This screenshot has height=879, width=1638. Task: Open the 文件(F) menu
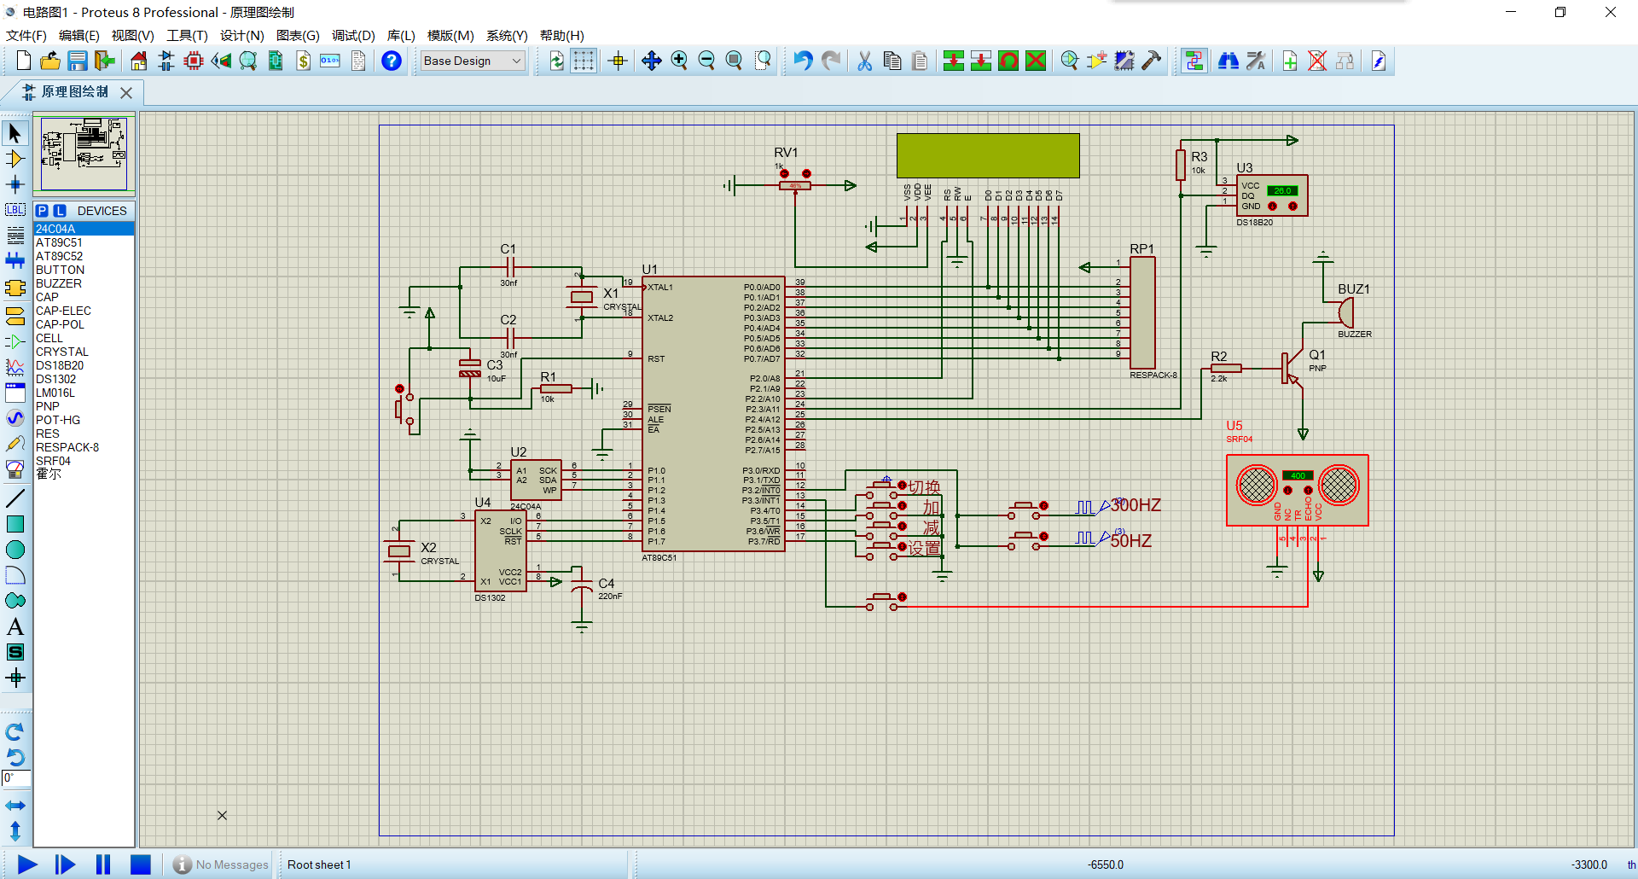coord(26,35)
